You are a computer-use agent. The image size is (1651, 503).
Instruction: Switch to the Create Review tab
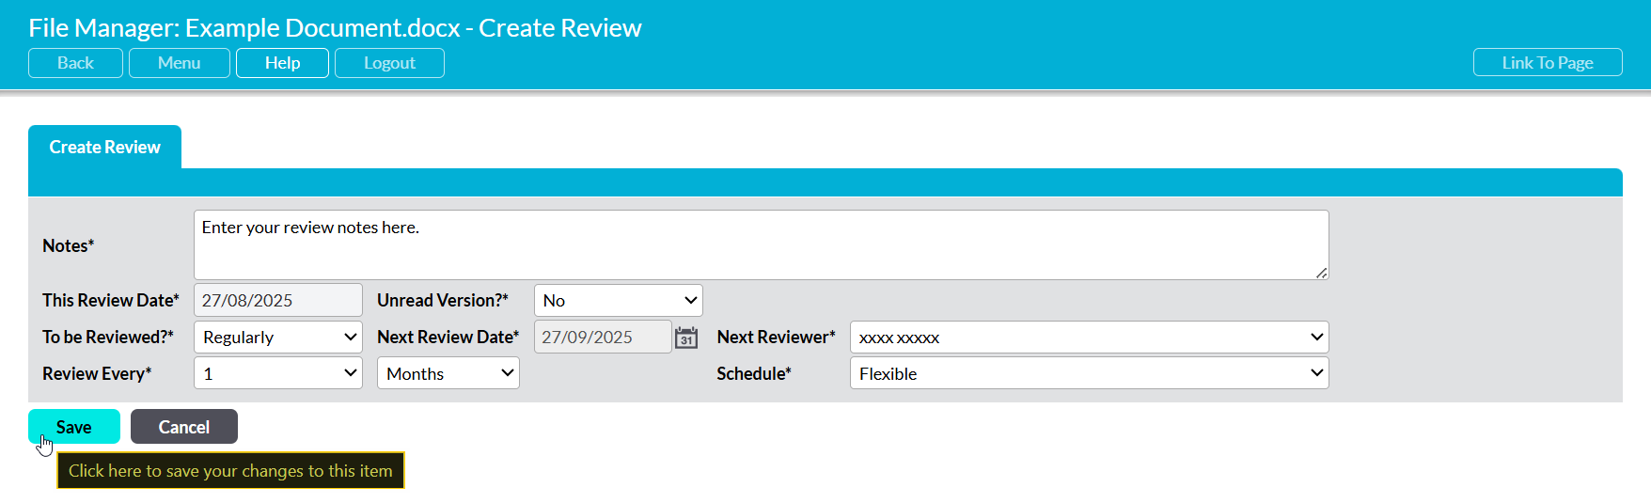click(104, 148)
